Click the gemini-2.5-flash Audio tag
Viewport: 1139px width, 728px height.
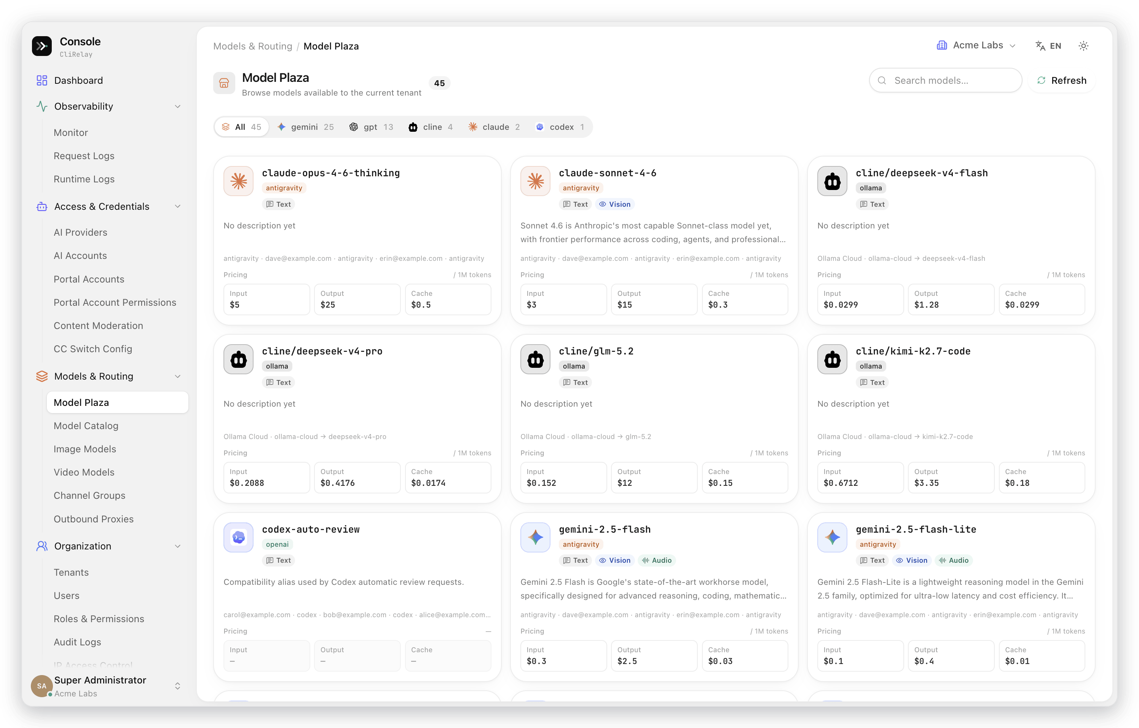pos(657,560)
